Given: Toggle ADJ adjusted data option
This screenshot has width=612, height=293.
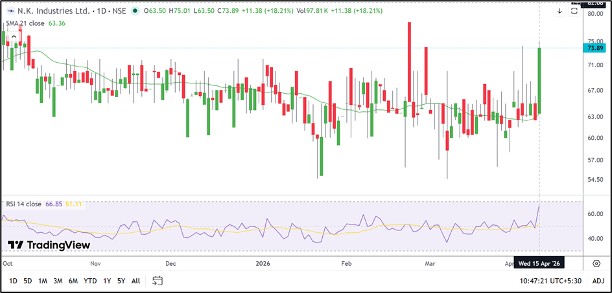Looking at the screenshot, I should [x=598, y=281].
